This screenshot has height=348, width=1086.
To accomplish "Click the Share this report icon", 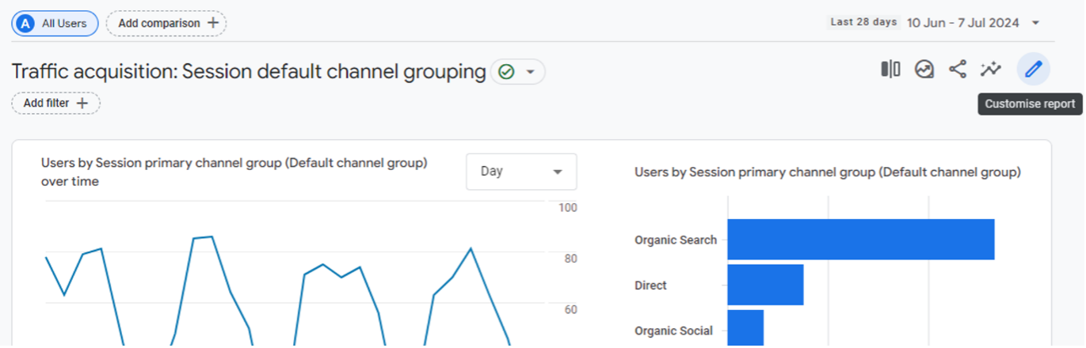I will (958, 70).
